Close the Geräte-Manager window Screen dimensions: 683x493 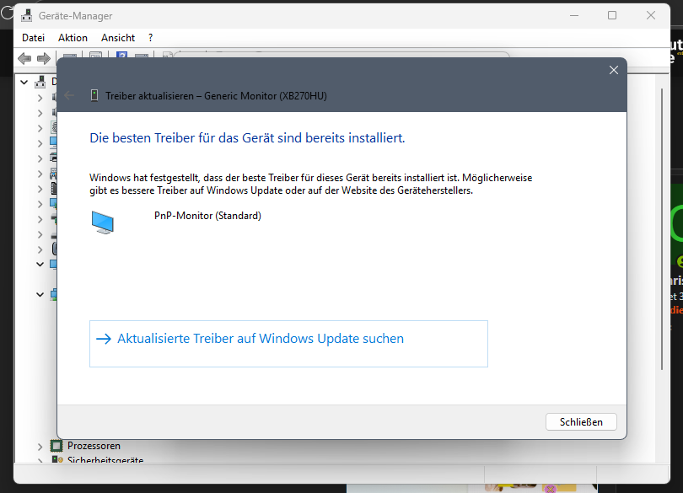coord(651,16)
